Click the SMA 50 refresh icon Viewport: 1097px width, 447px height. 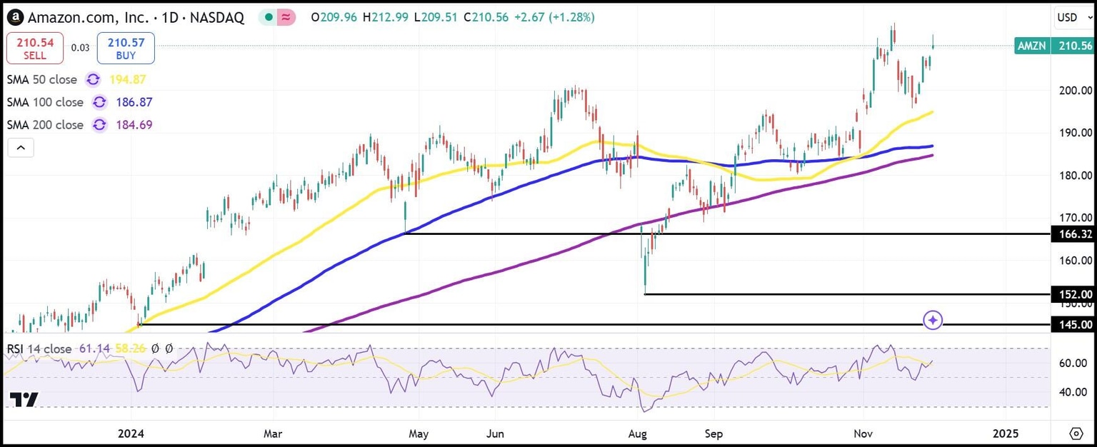tap(93, 79)
